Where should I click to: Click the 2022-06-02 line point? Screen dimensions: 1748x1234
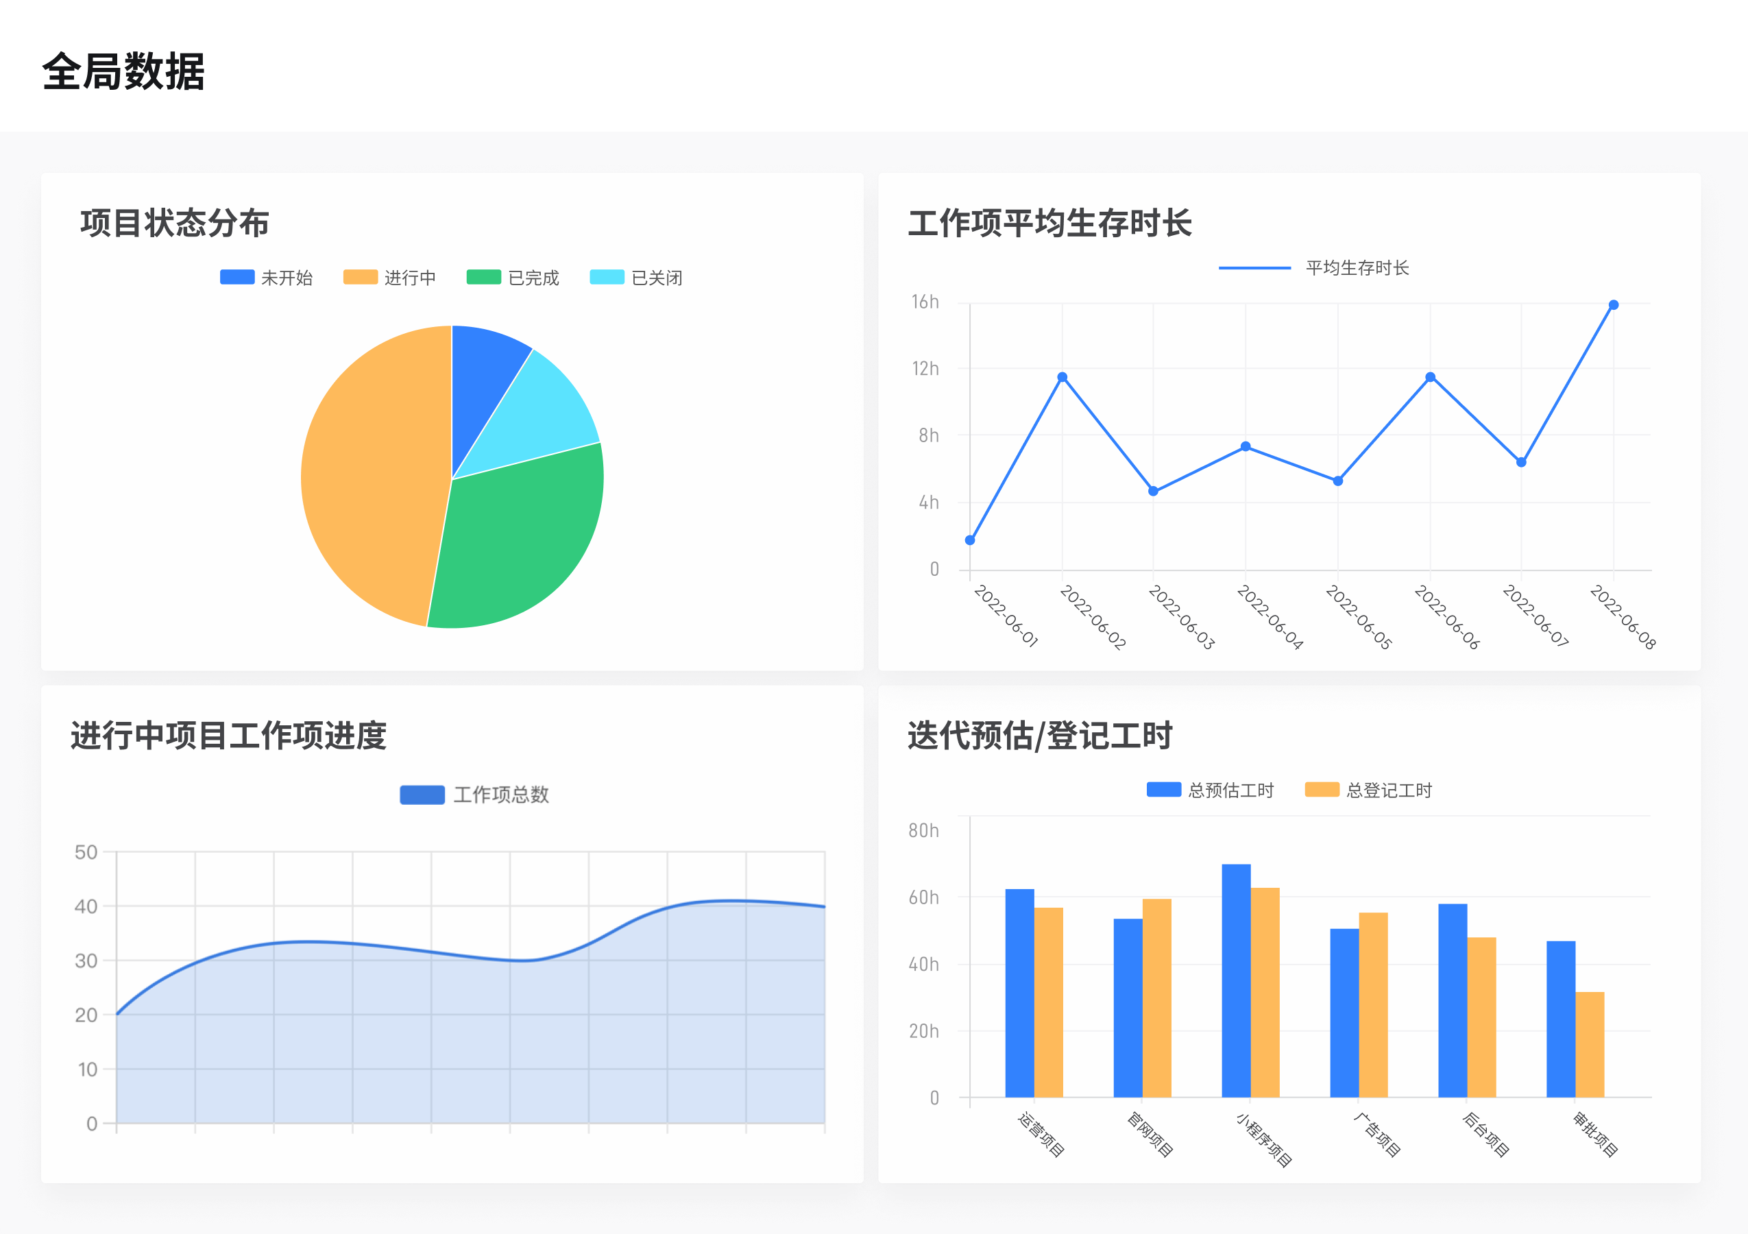click(1062, 378)
